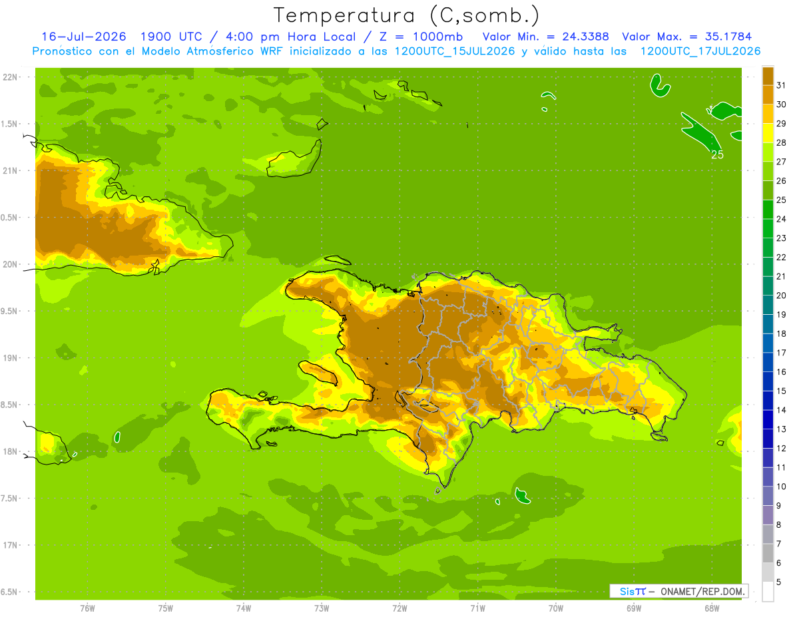
Task: Click the '76W' longitude axis label
Action: coord(87,608)
